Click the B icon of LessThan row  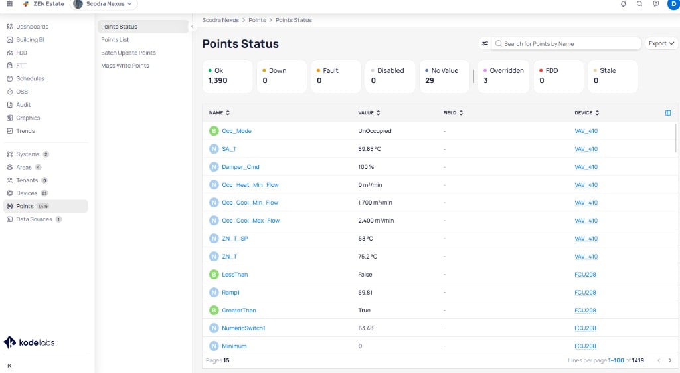(214, 275)
